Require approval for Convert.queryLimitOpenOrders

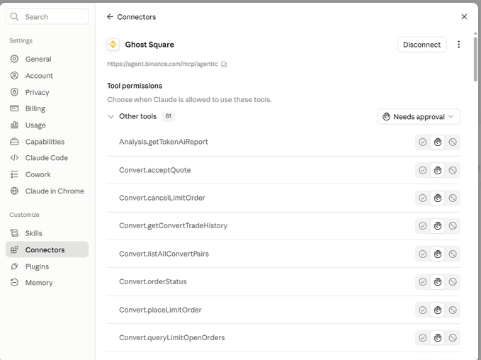438,338
